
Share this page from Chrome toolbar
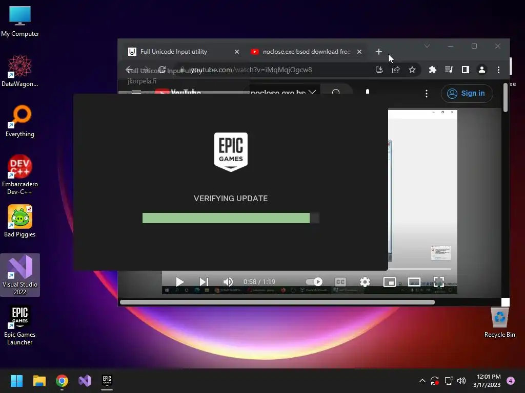(396, 70)
